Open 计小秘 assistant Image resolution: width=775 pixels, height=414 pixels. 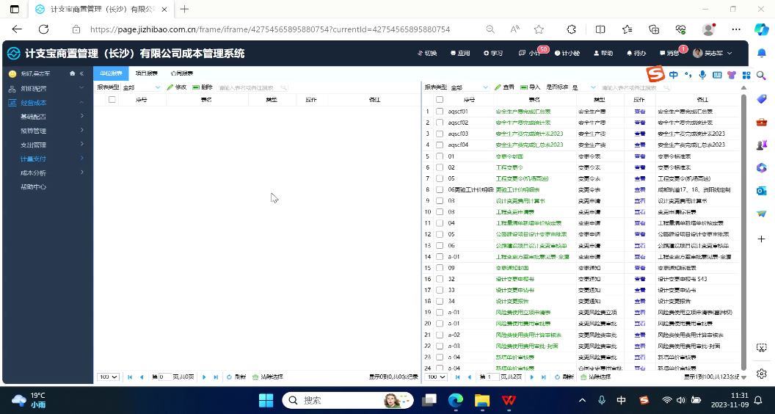567,53
